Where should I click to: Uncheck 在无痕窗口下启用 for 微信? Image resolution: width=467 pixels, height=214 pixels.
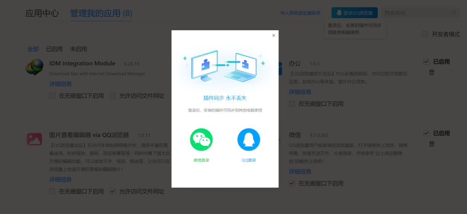point(292,183)
